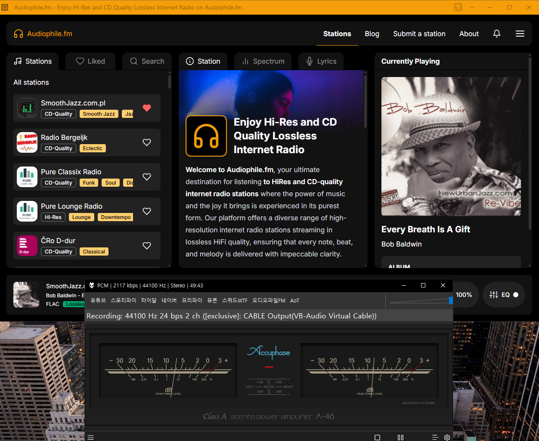Open the Liked tab
Viewport: 539px width, 441px height.
pos(90,61)
